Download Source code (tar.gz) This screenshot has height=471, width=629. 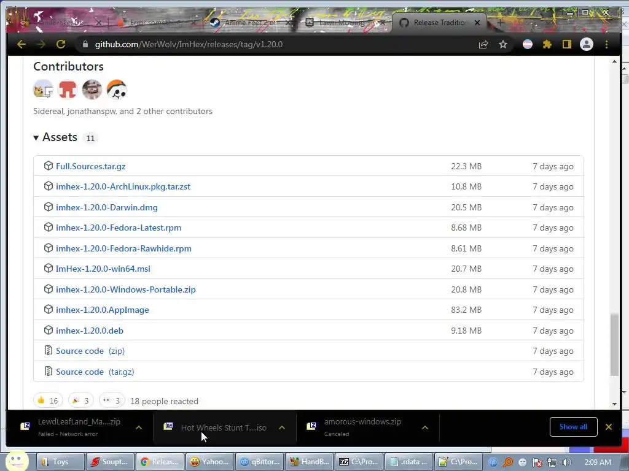click(95, 372)
